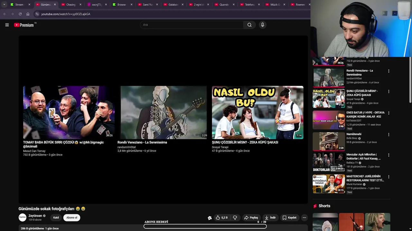Click "286 B görüntüleme 1 gün önce" description text
This screenshot has height=231, width=412.
pos(40,228)
